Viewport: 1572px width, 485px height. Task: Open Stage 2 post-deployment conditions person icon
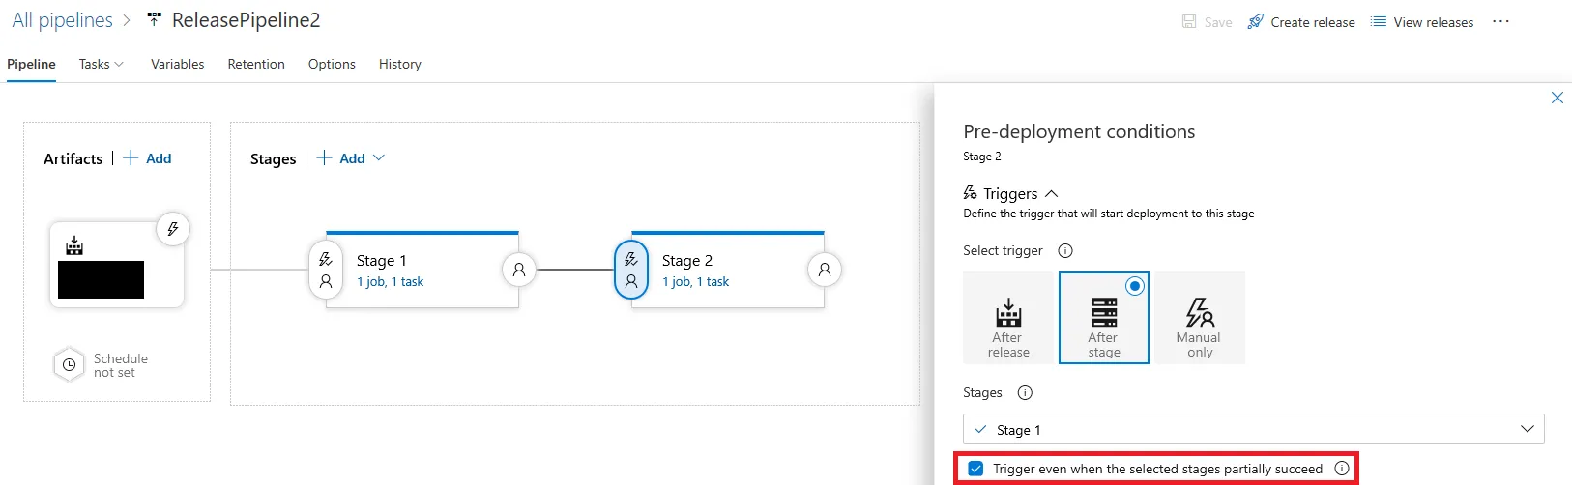[825, 270]
